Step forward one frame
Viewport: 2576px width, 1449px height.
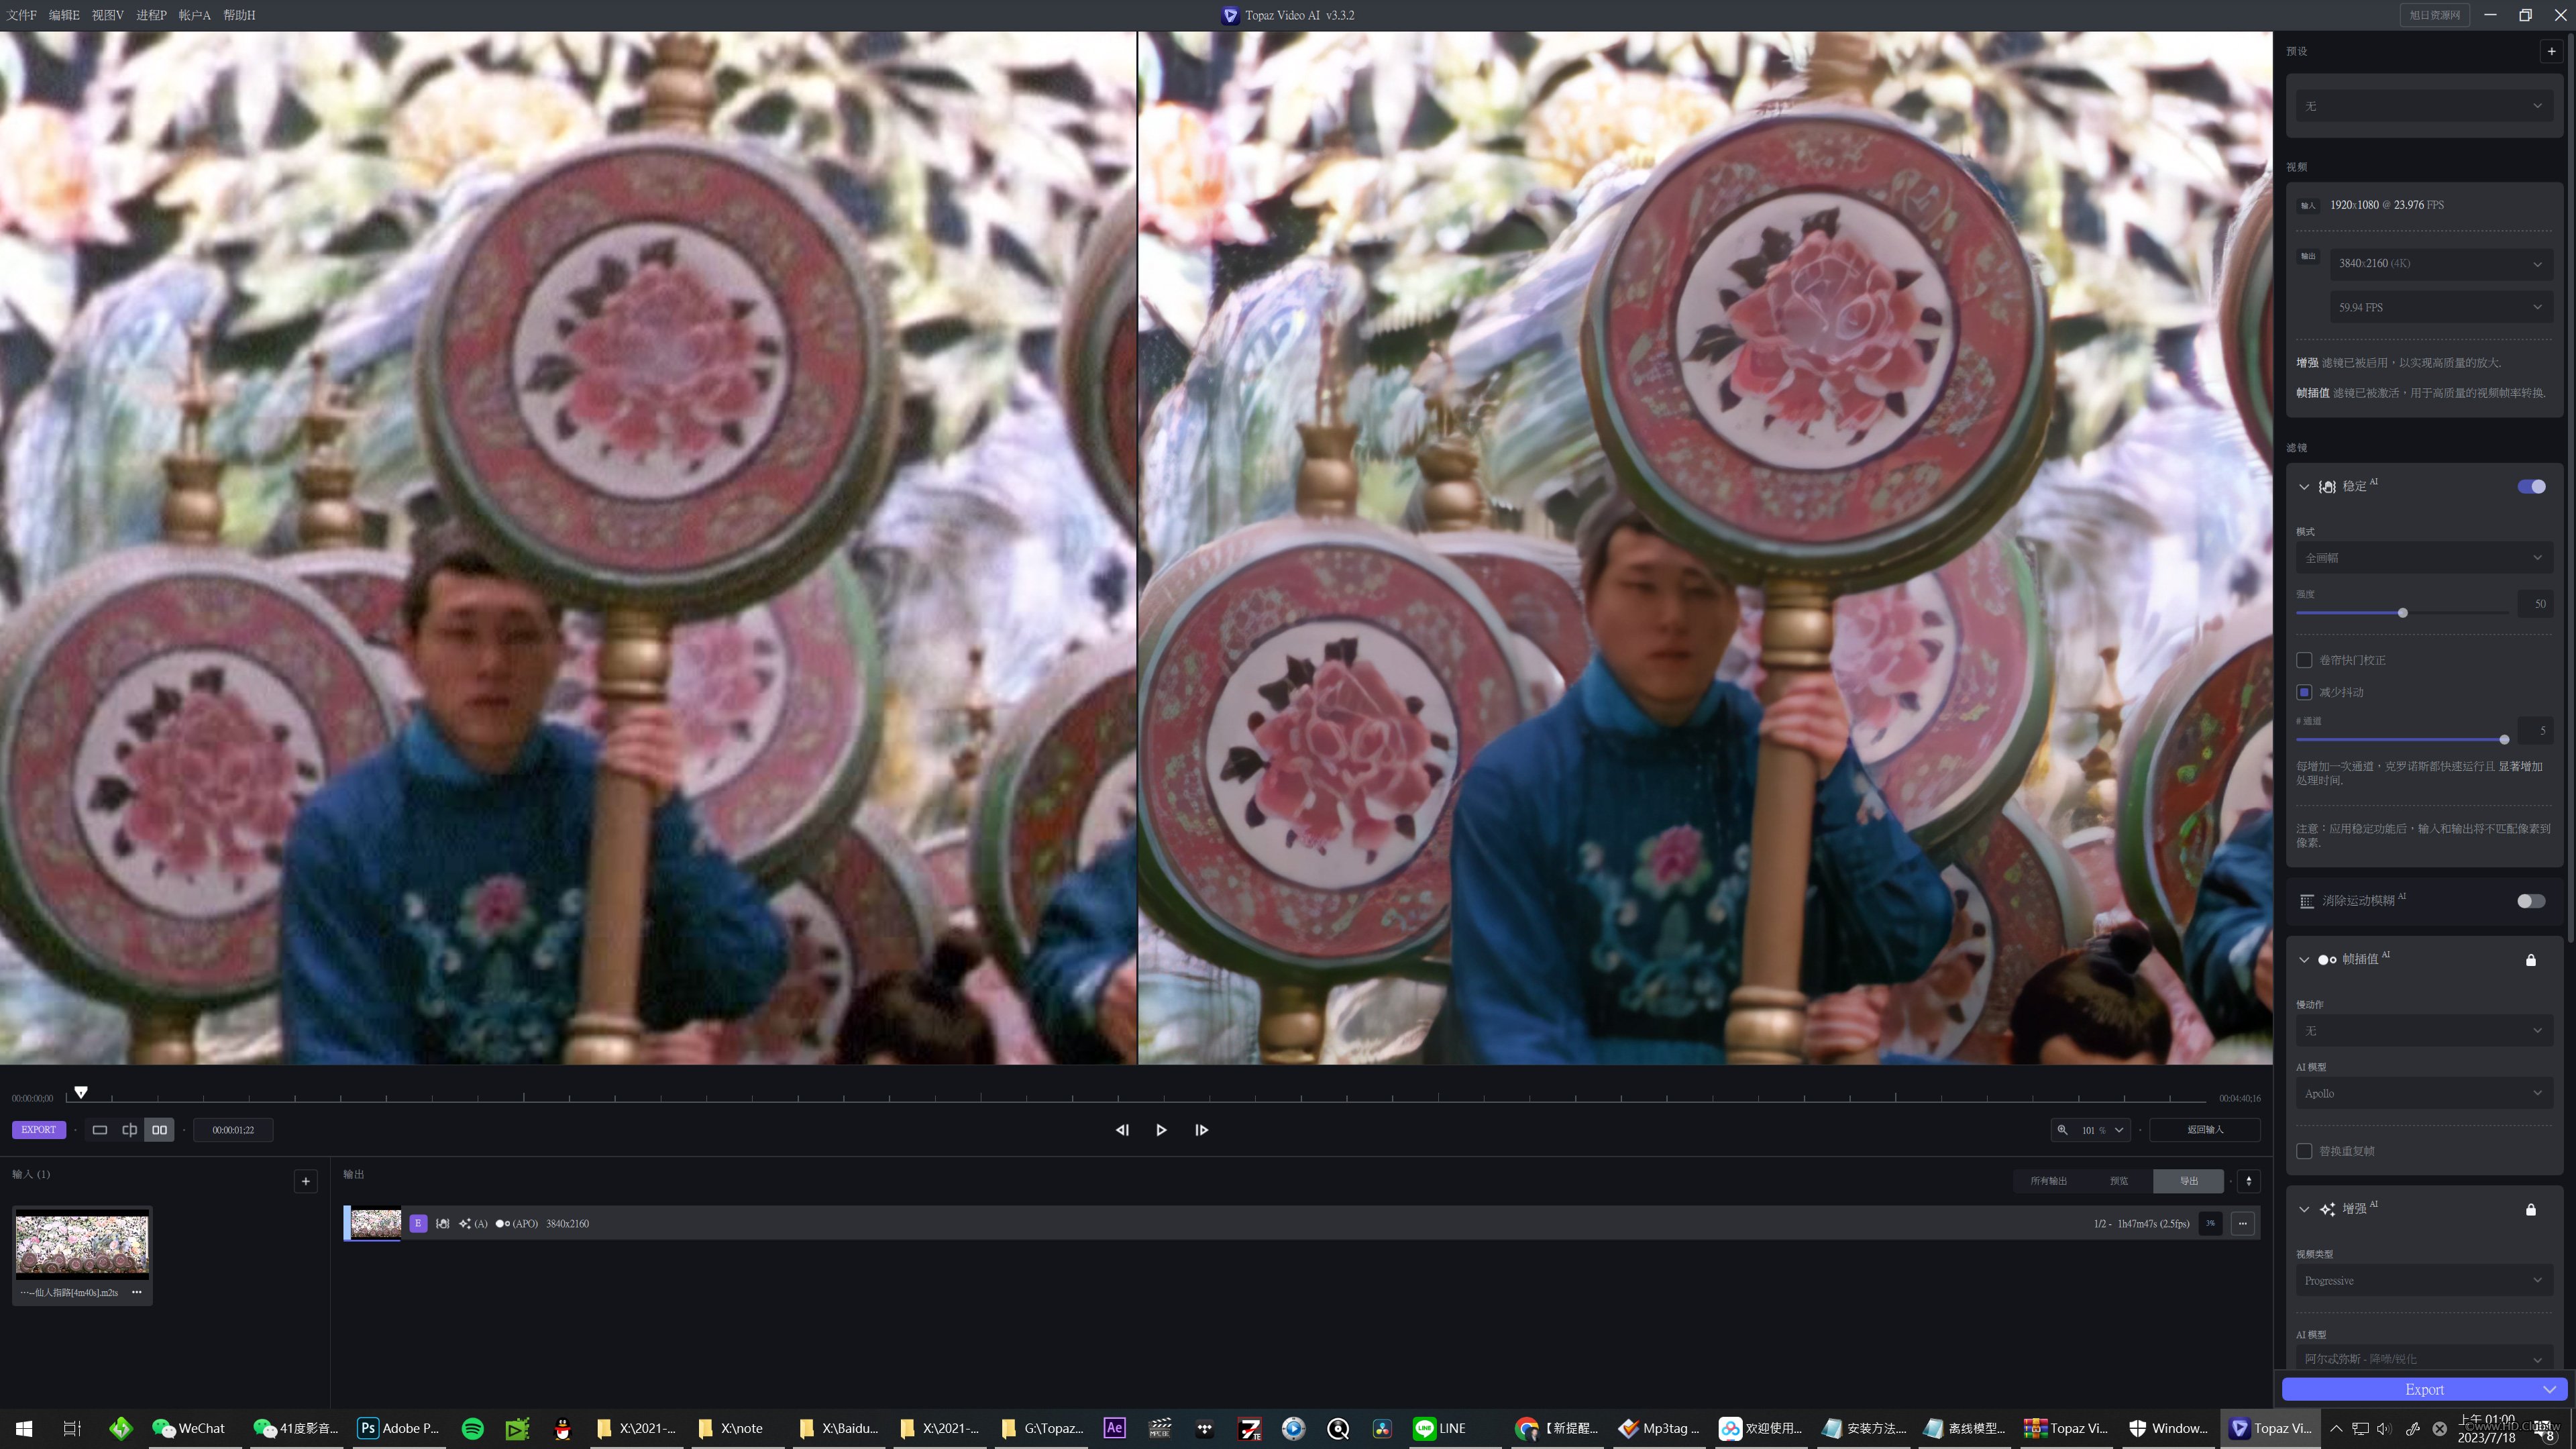pos(1201,1130)
